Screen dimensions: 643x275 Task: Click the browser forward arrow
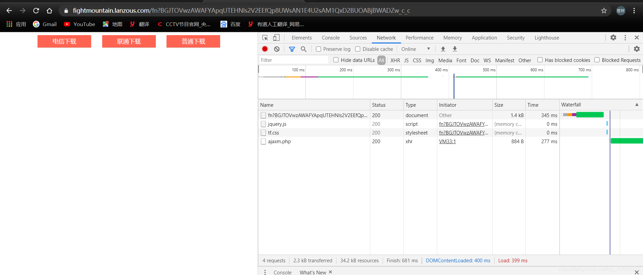coord(22,11)
